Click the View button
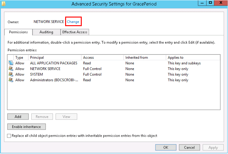This screenshot has width=228, height=154. point(66,116)
